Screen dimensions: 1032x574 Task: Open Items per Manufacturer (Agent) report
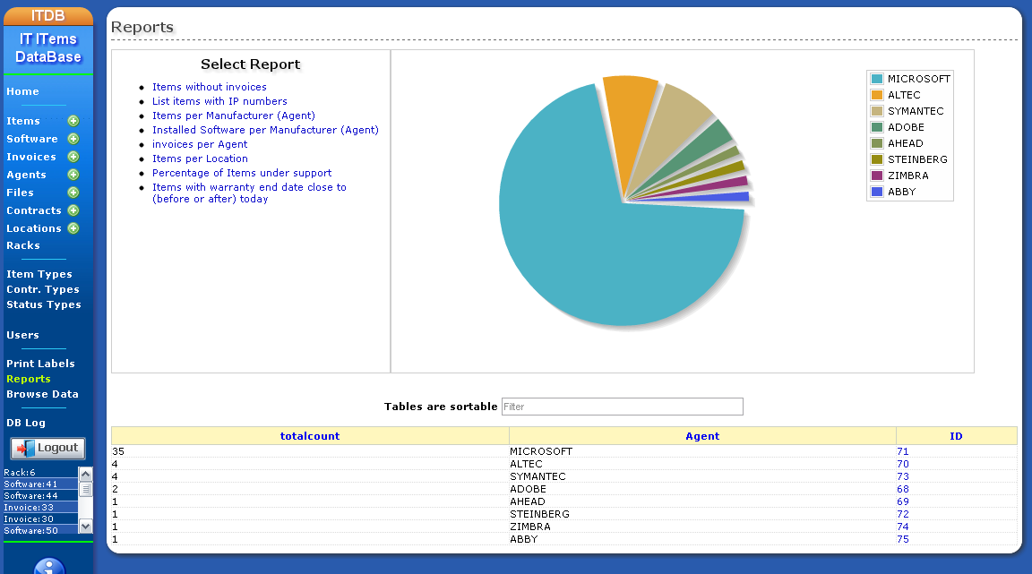(x=233, y=116)
